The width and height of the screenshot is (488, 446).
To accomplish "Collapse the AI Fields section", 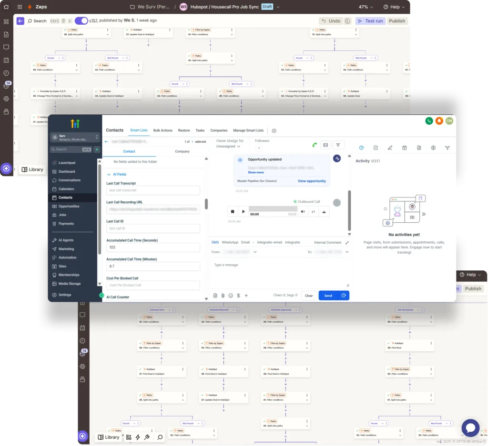I will [x=109, y=174].
